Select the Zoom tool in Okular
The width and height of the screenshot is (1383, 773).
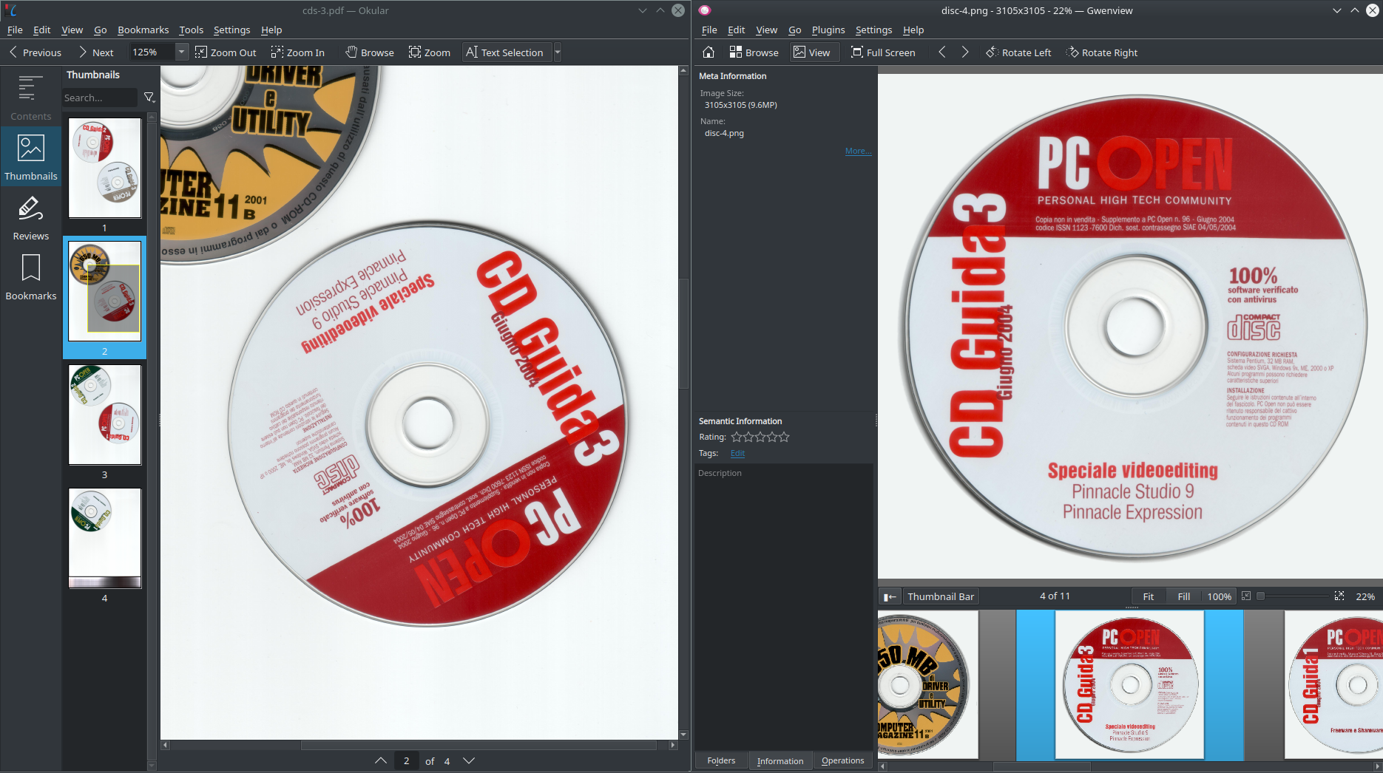430,52
